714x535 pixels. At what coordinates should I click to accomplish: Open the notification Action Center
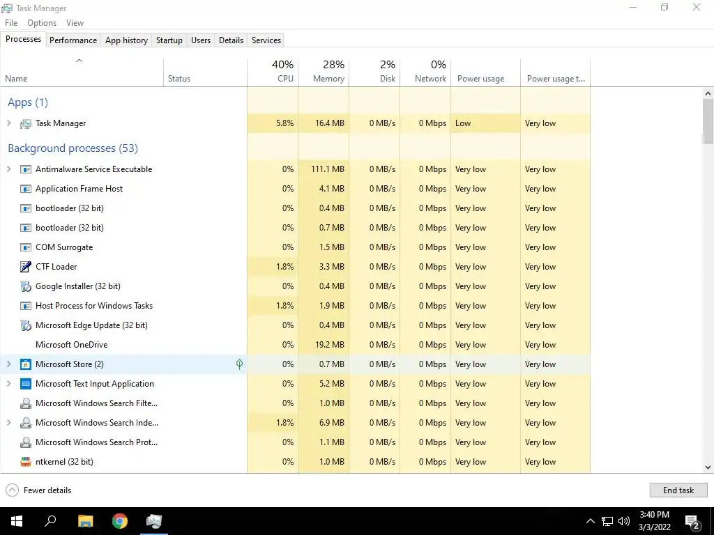[692, 522]
